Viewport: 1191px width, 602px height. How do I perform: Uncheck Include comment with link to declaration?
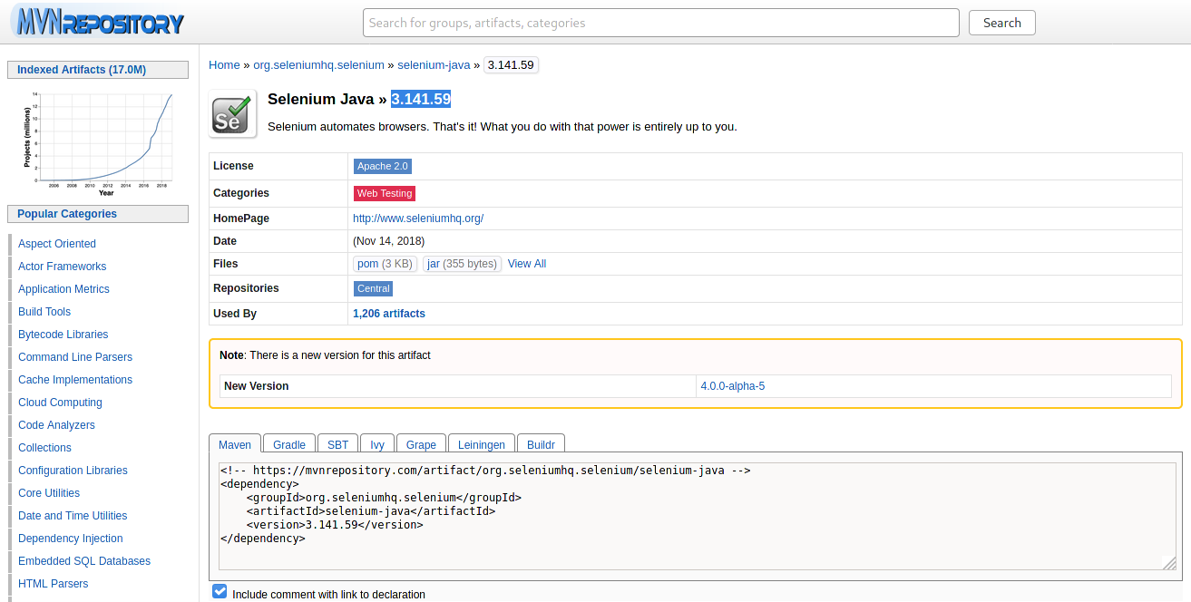(220, 590)
